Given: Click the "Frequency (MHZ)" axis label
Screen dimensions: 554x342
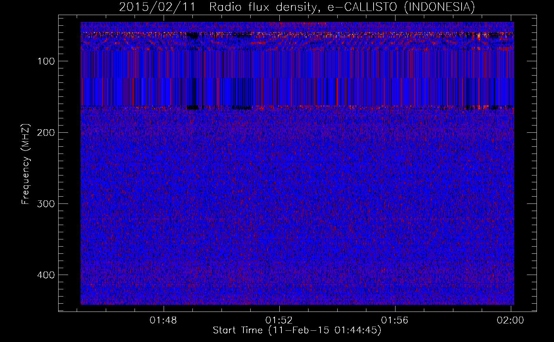Looking at the screenshot, I should [x=26, y=164].
